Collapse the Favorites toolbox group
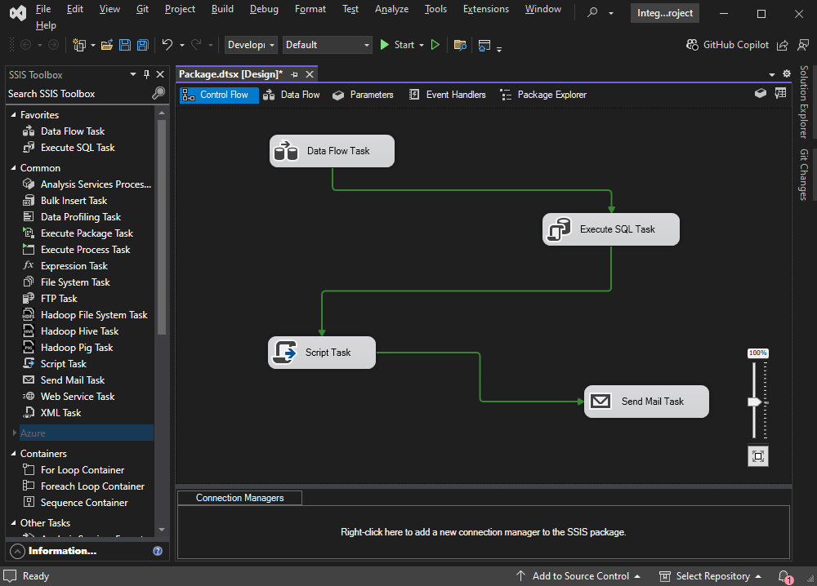 pyautogui.click(x=14, y=114)
